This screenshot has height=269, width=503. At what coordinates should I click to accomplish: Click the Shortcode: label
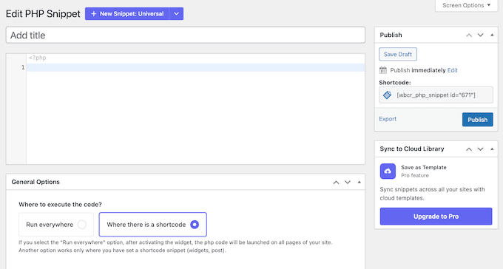(395, 82)
